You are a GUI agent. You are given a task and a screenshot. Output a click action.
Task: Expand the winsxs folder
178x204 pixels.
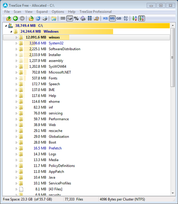coord(16,37)
